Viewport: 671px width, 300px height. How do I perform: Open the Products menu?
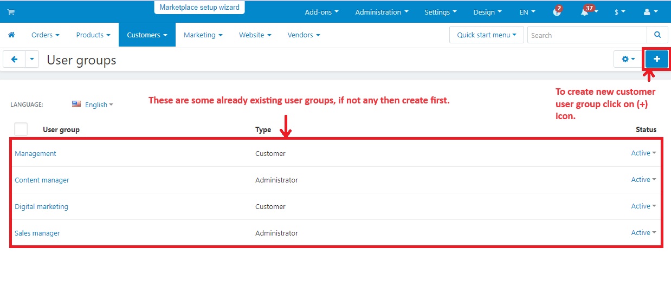click(93, 35)
